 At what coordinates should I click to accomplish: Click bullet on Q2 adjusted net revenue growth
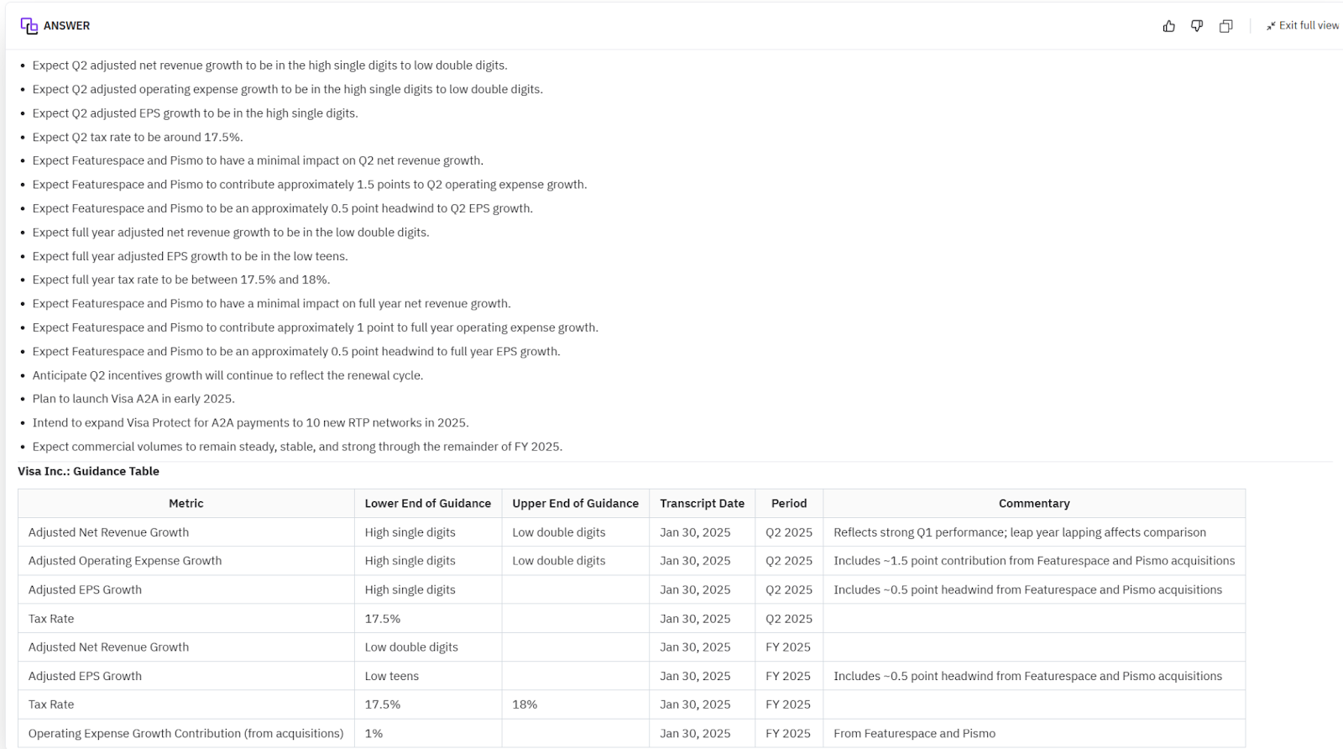click(269, 65)
